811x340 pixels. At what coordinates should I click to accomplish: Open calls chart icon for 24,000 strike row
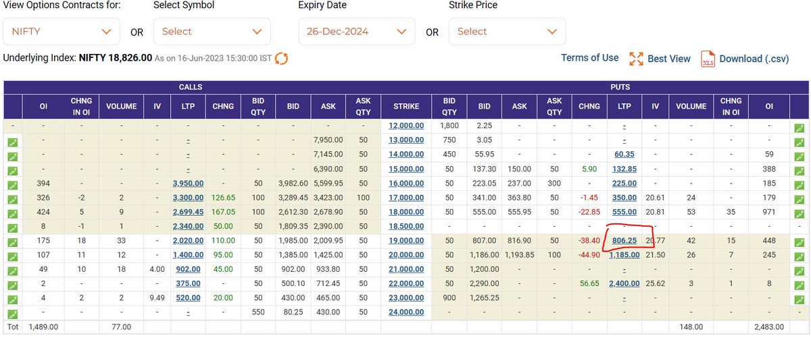point(12,314)
